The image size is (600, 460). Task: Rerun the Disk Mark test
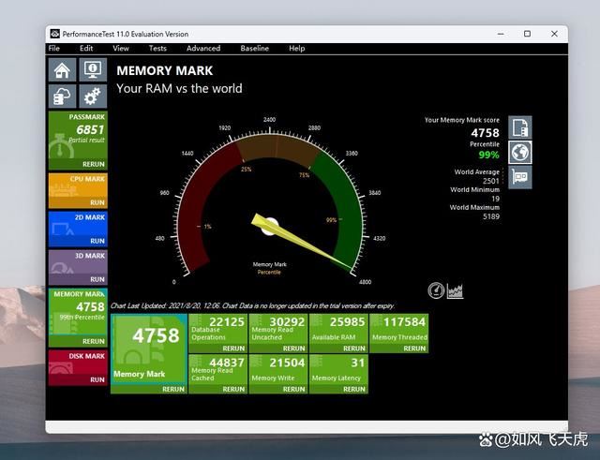coord(97,379)
